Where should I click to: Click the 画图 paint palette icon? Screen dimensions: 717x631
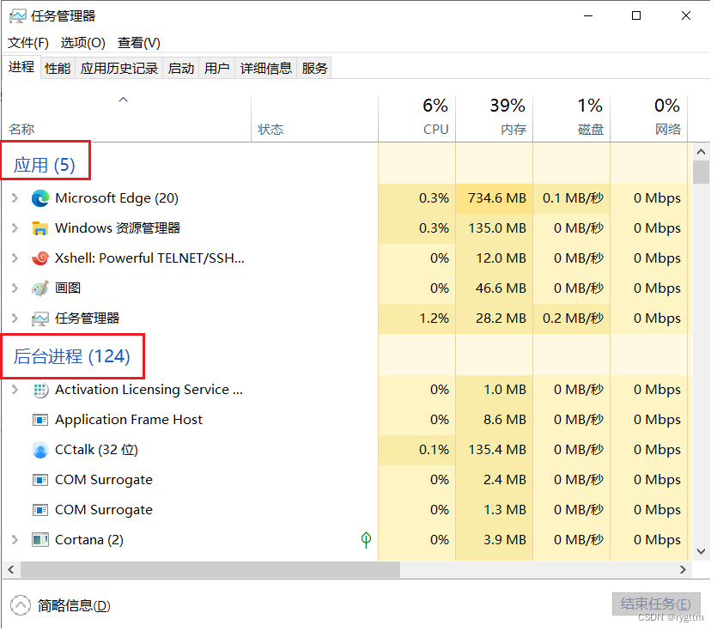pyautogui.click(x=40, y=288)
